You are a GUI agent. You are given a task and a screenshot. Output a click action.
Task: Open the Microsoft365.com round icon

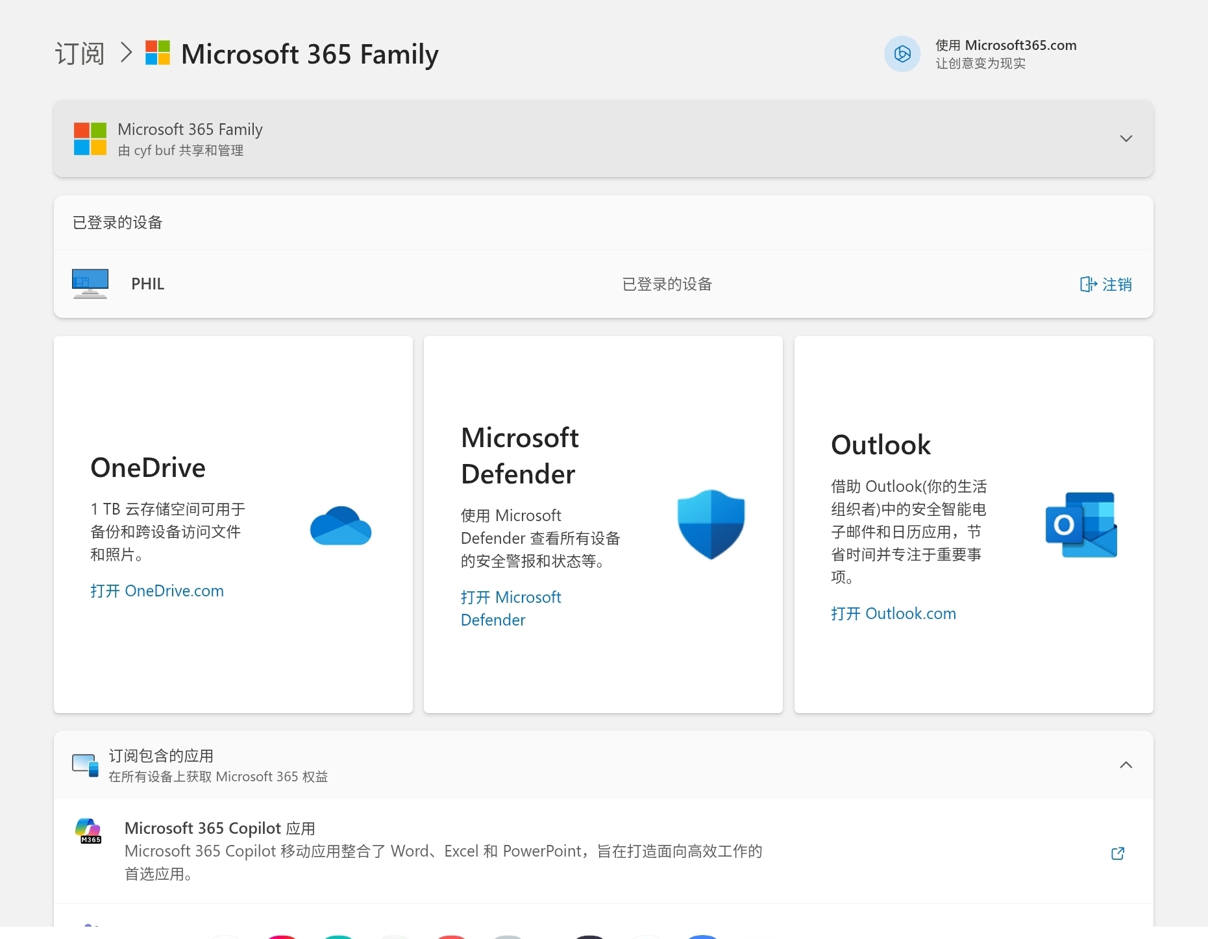pyautogui.click(x=902, y=54)
